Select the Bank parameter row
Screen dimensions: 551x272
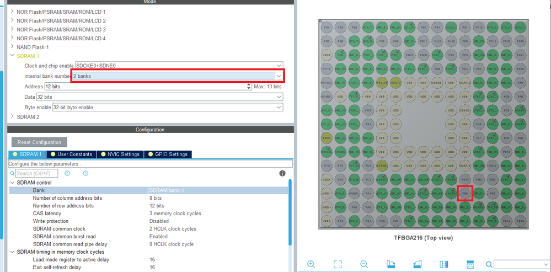coord(148,190)
